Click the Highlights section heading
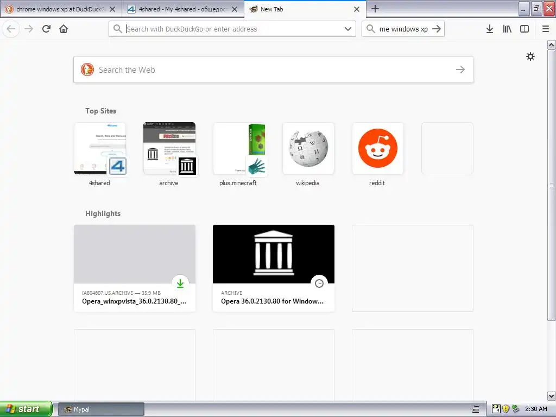The width and height of the screenshot is (556, 417). pos(103,213)
